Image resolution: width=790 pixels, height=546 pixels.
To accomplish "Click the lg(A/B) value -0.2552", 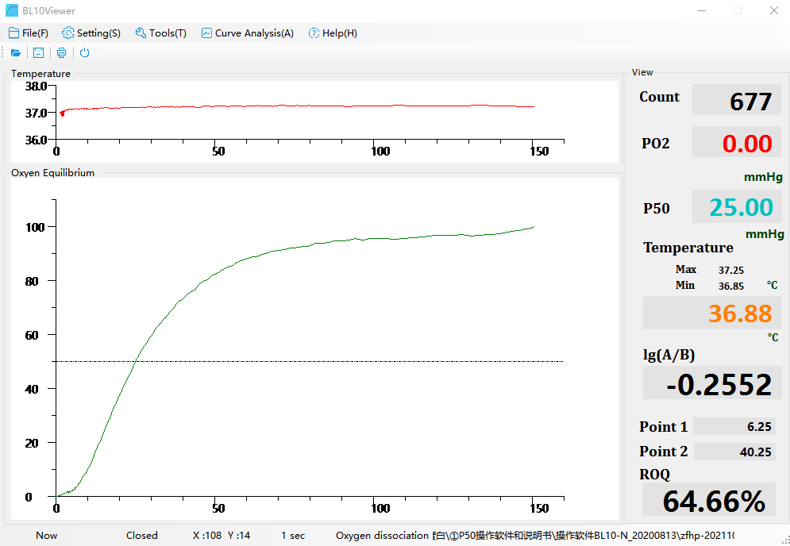I will tap(712, 383).
